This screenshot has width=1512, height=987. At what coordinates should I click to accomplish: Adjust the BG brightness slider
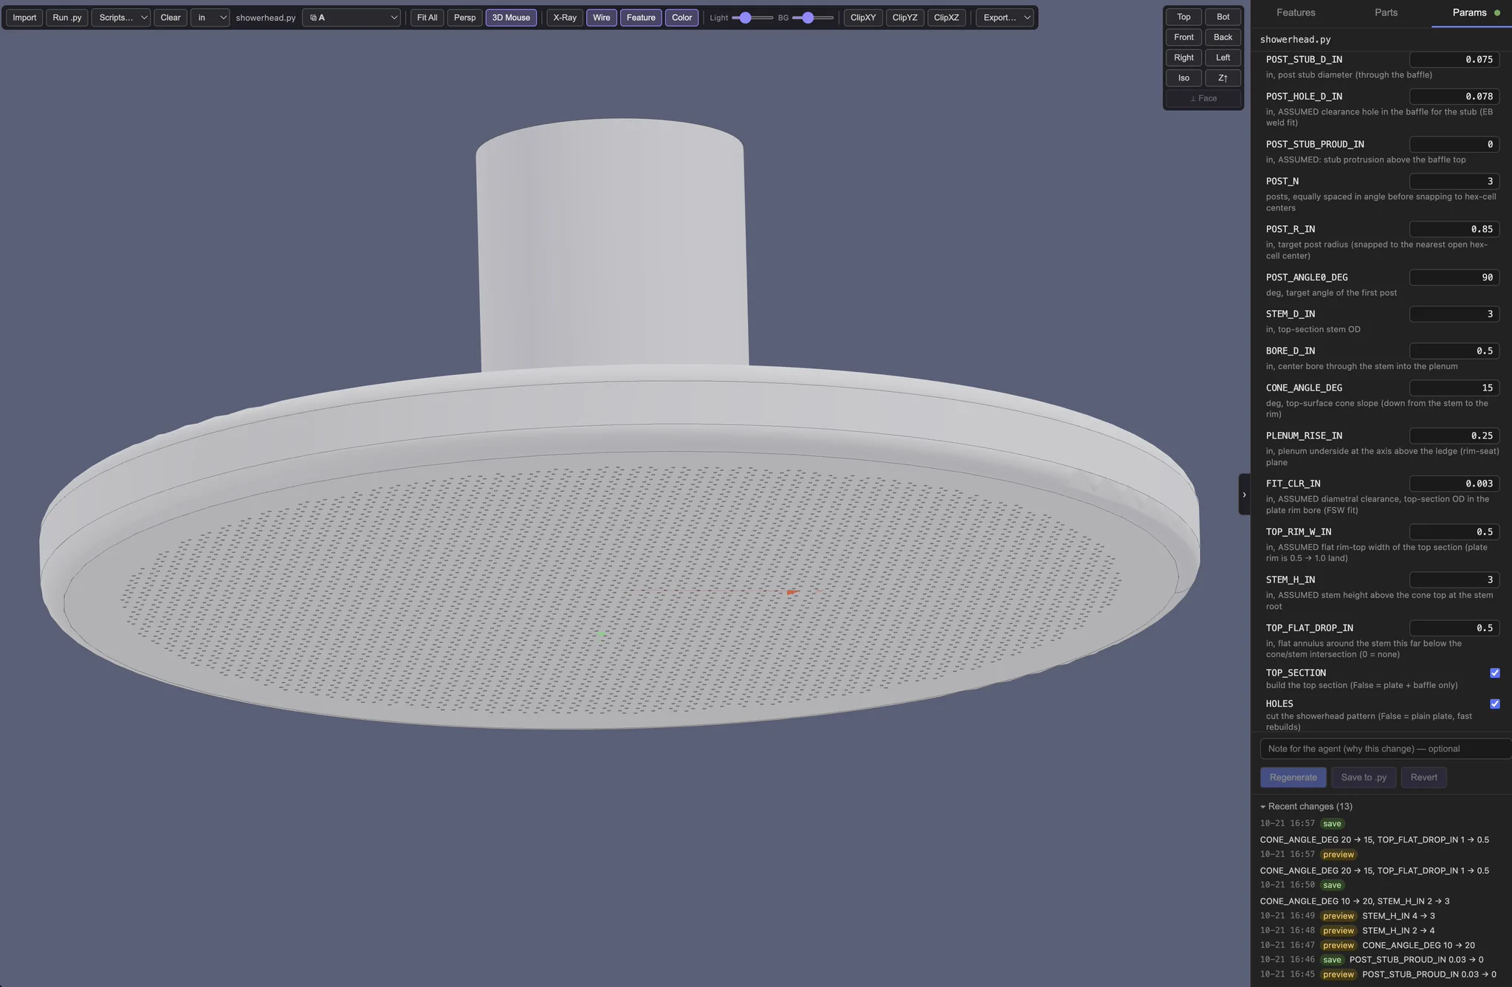click(x=814, y=18)
